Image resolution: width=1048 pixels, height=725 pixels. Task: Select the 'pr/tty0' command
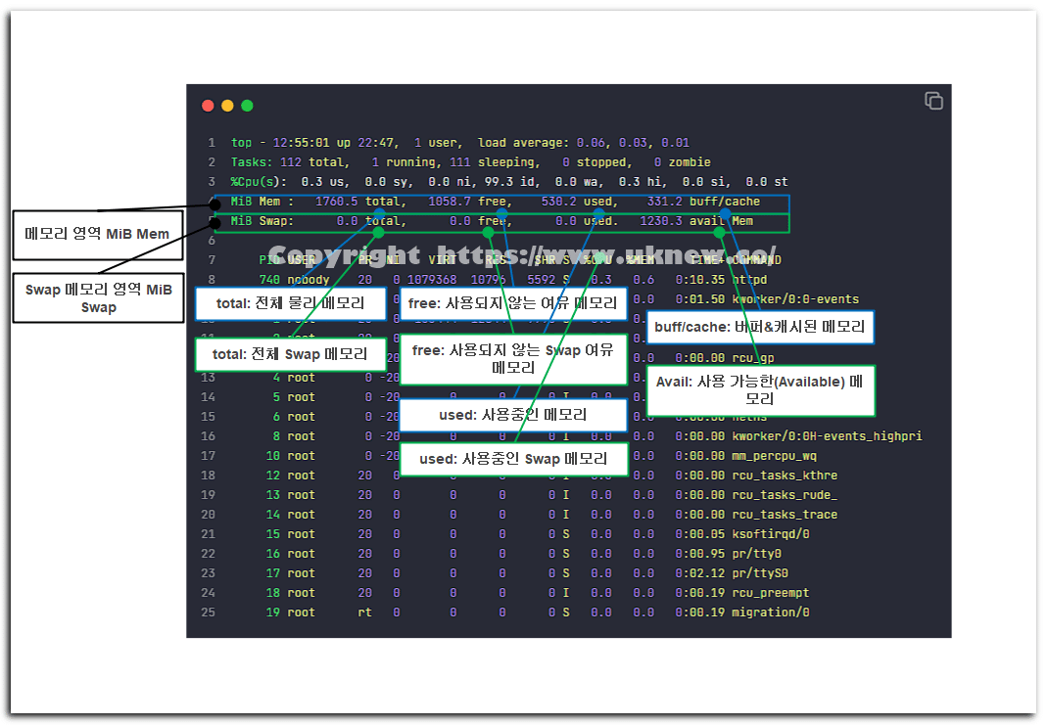[756, 554]
